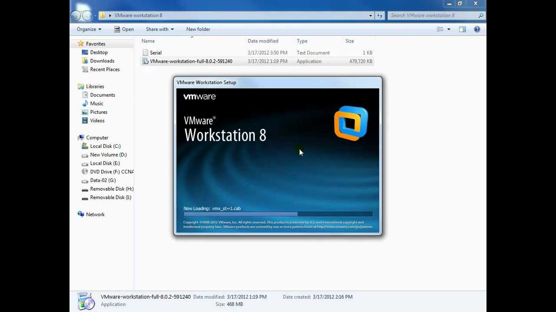Click the VMware Workstation Setup title bar
The height and width of the screenshot is (312, 556).
[278, 82]
